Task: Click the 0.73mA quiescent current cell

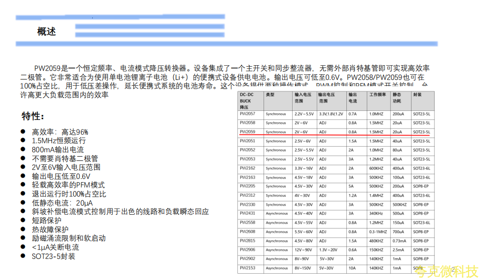Action: point(399,241)
